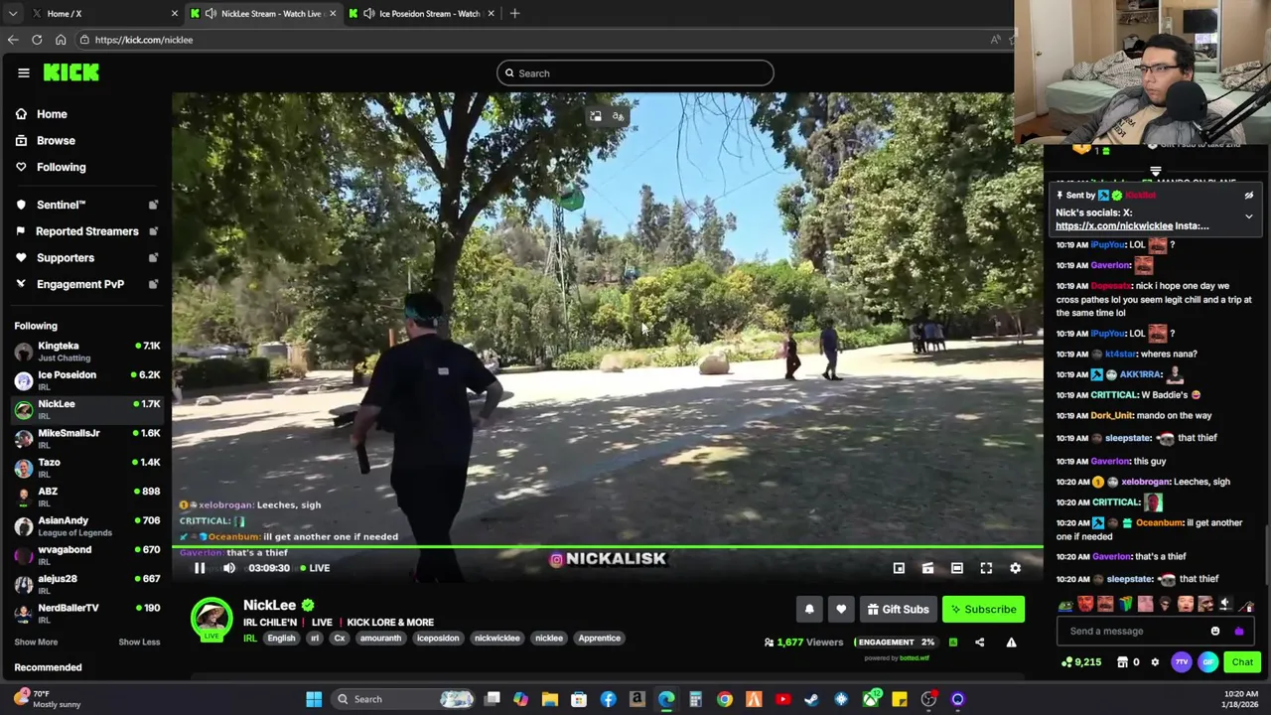Open Sentinel™ in sidebar

(62, 205)
